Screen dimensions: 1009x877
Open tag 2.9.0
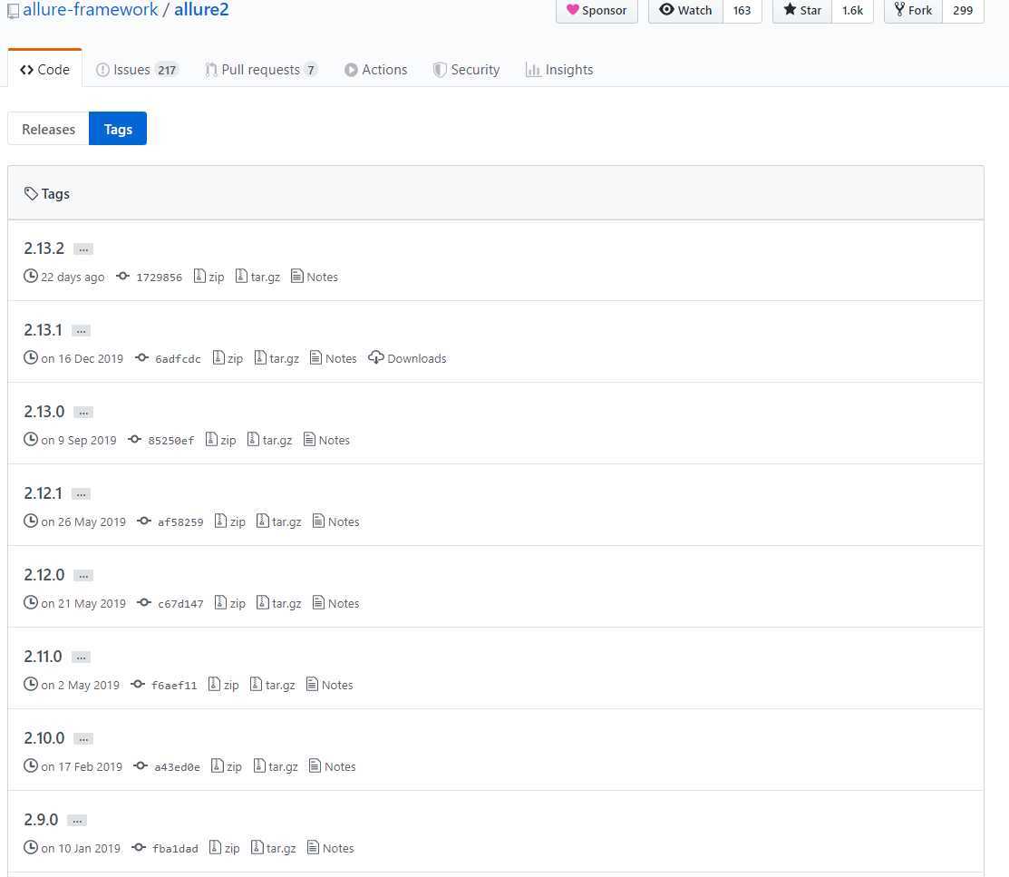(41, 820)
